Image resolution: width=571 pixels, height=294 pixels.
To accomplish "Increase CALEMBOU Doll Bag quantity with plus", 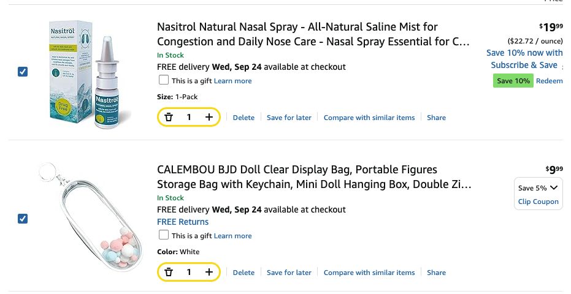I will (209, 272).
